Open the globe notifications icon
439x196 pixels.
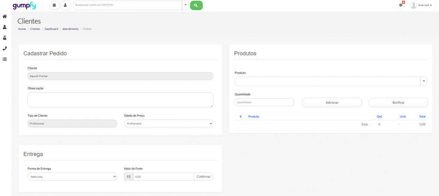(401, 5)
